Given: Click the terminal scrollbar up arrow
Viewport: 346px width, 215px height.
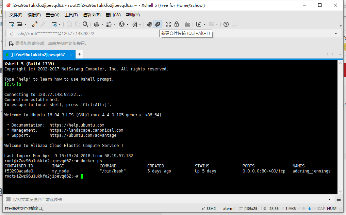Looking at the screenshot, I should (340, 63).
